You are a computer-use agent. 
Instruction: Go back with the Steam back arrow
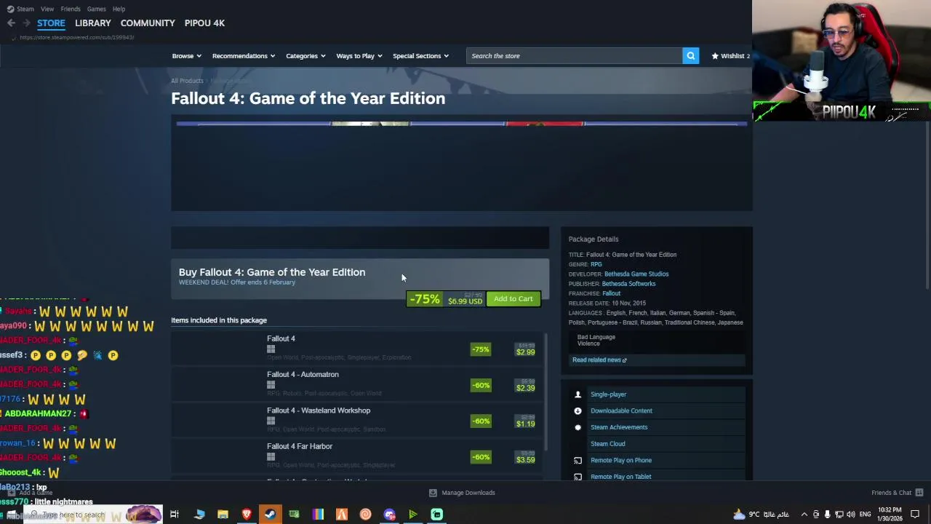pos(11,23)
